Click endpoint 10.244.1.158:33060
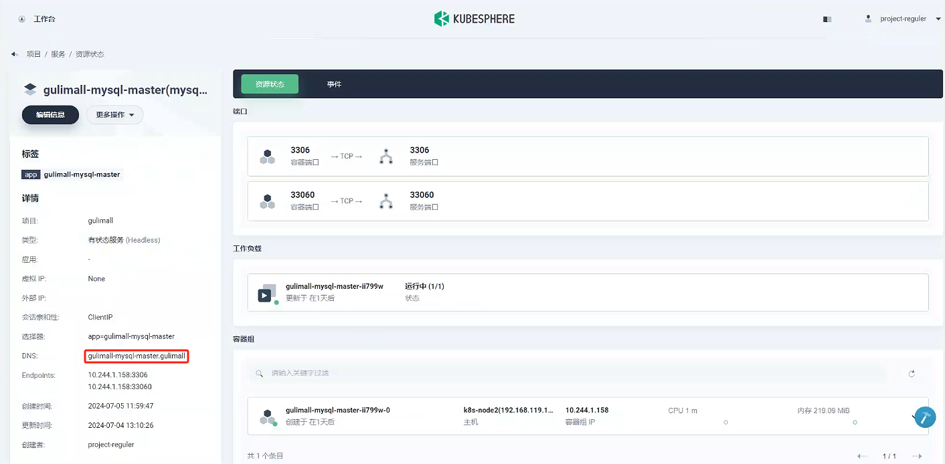 pos(120,387)
